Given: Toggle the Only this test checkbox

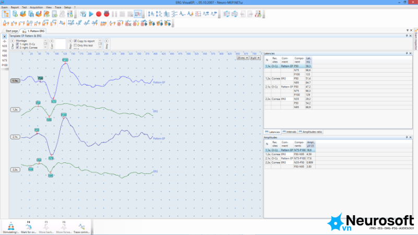Looking at the screenshot, I should (x=75, y=45).
